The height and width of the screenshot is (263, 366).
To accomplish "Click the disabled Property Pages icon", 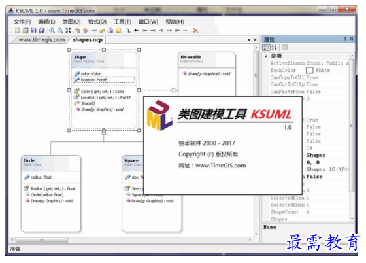I will (x=284, y=47).
